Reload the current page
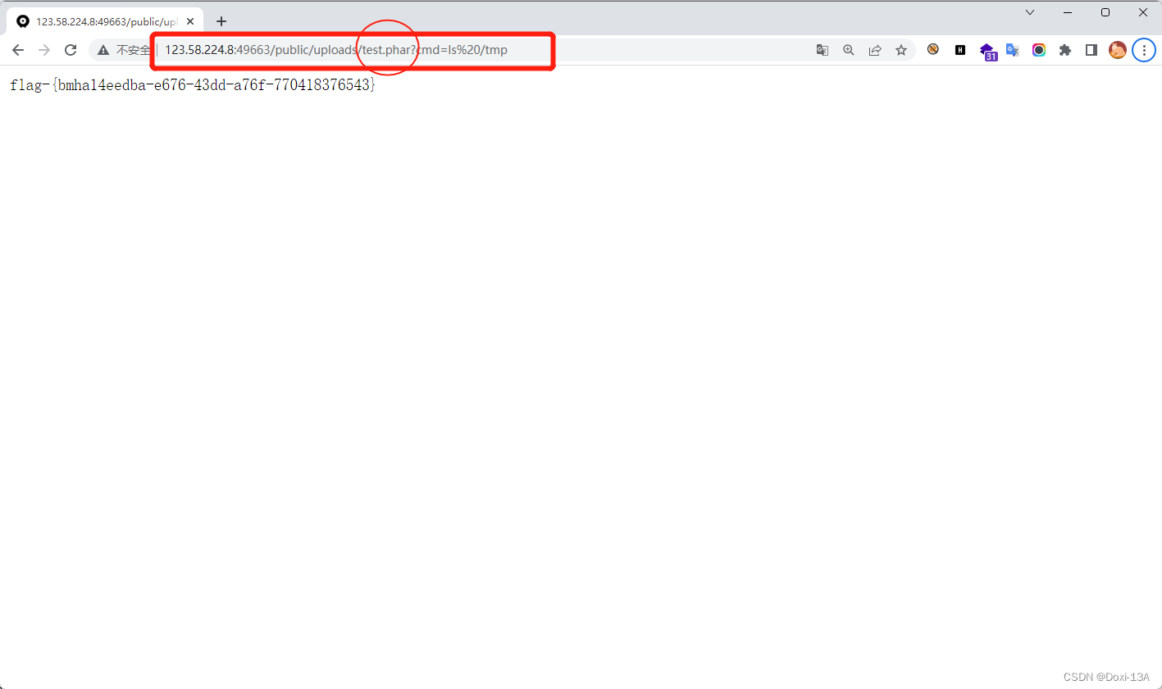Viewport: 1162px width, 689px height. coord(71,50)
